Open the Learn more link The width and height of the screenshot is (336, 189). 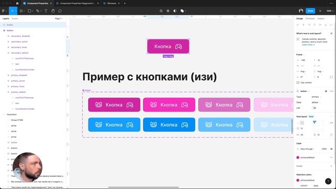308,45
